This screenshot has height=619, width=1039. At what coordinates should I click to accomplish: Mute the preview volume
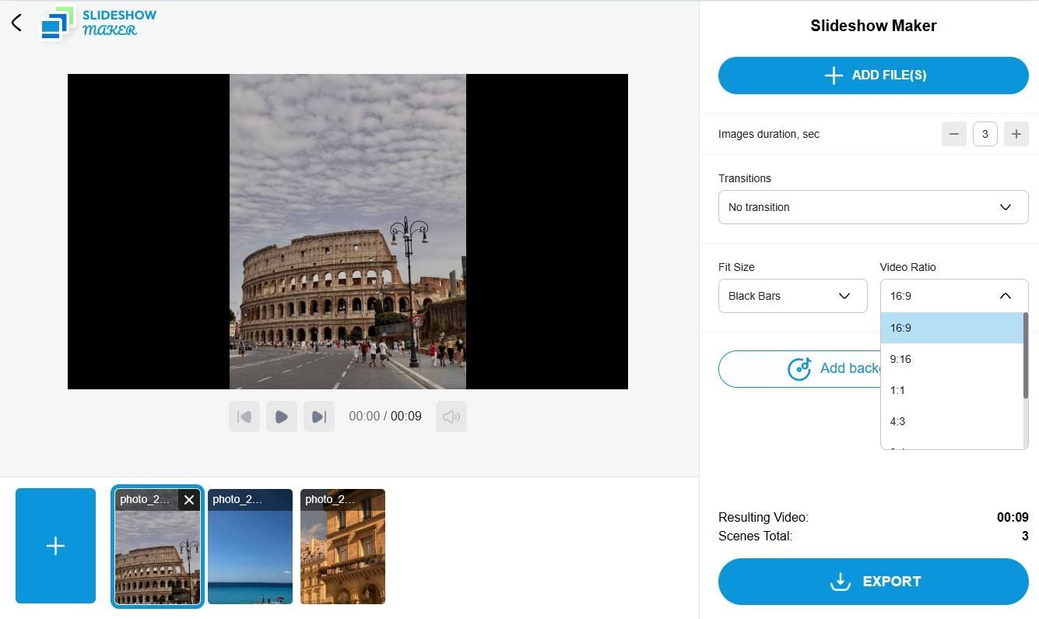(x=451, y=417)
